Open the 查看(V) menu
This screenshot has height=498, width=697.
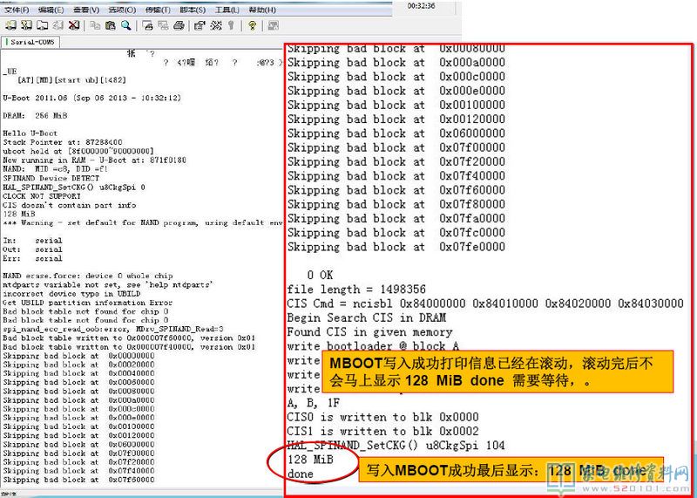[x=85, y=10]
